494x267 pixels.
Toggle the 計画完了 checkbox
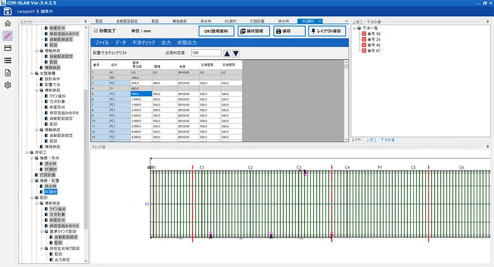pyautogui.click(x=96, y=31)
